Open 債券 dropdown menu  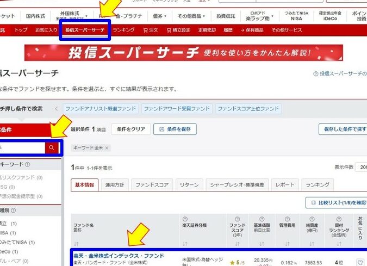(x=159, y=16)
